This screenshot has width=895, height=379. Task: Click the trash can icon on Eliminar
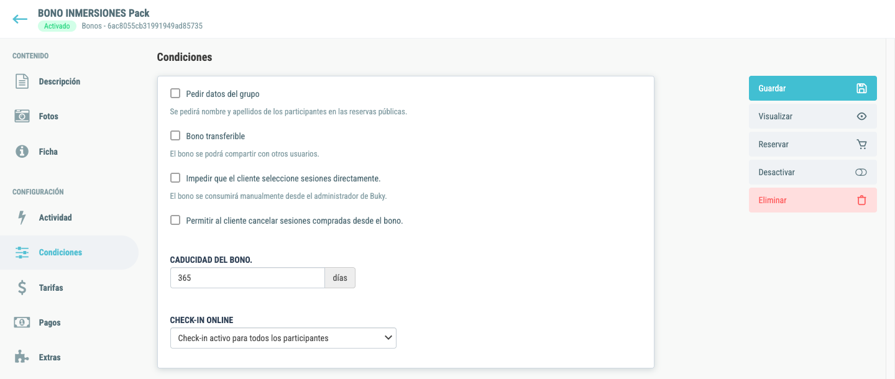861,200
